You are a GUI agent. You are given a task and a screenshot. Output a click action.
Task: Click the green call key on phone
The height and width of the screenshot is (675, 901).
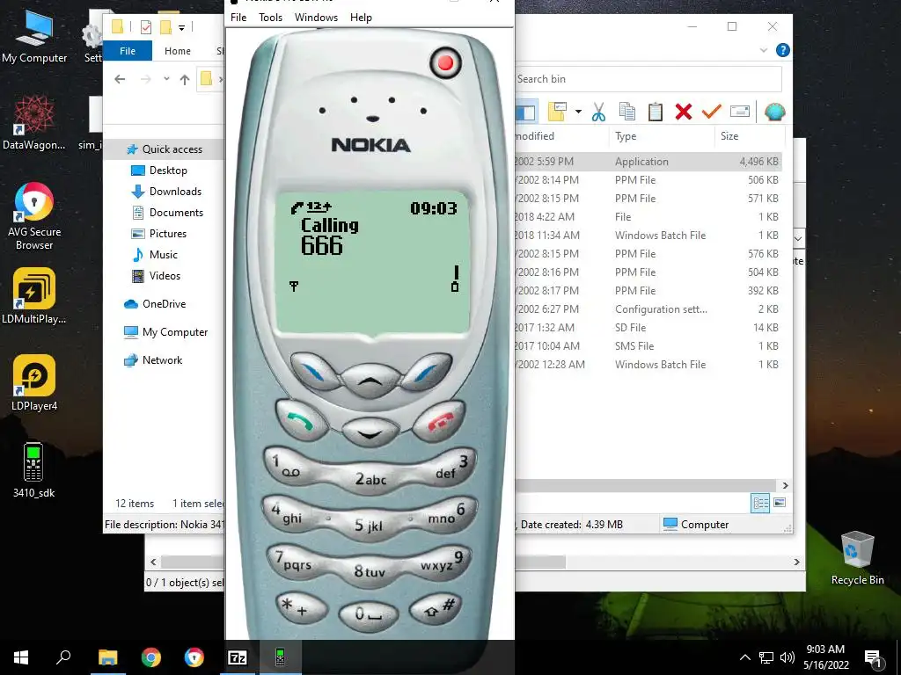pos(302,421)
